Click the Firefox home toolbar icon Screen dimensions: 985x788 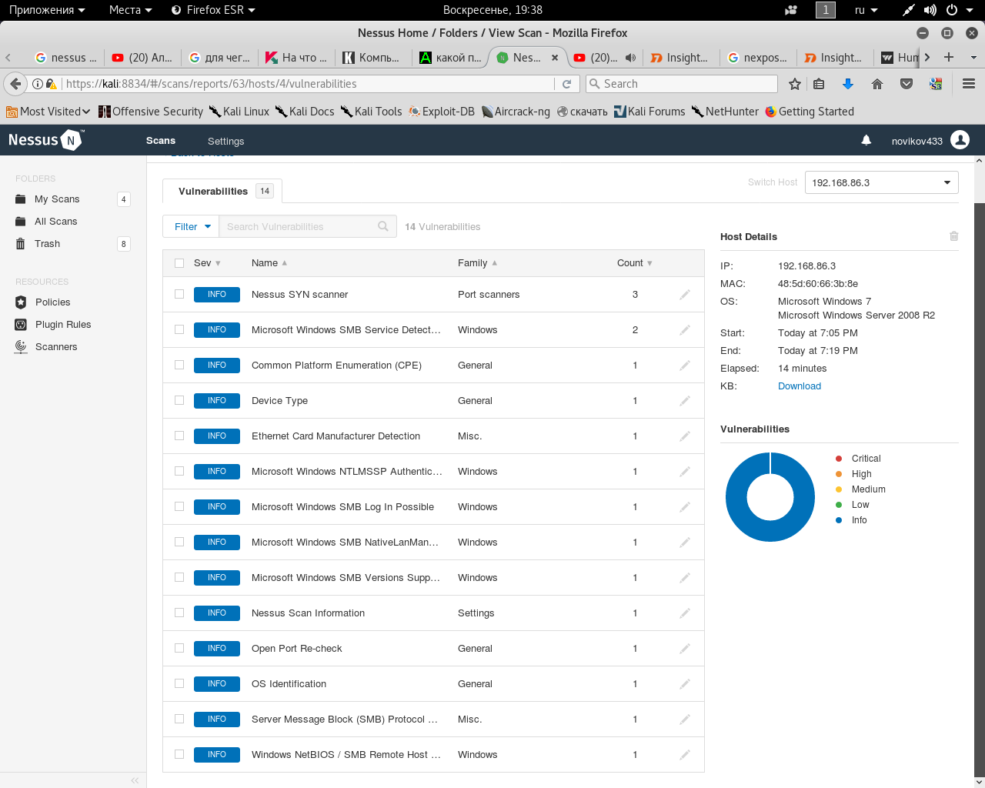876,84
